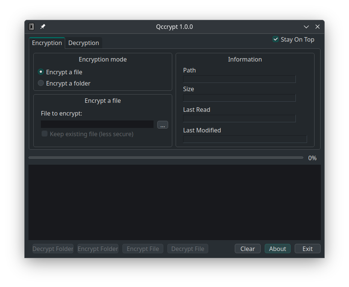Click the Encrypt File button
349x287 pixels.
coord(143,249)
